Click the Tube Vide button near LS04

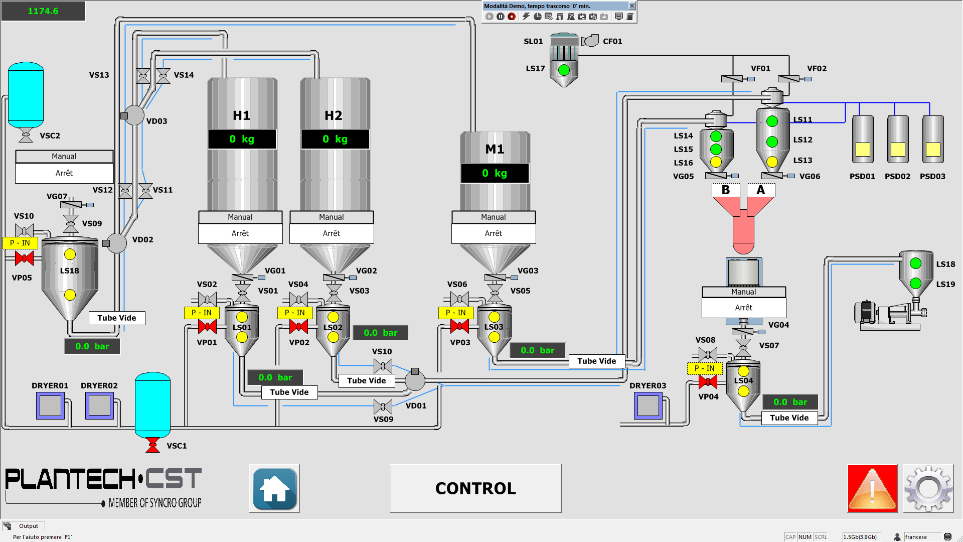(x=789, y=418)
